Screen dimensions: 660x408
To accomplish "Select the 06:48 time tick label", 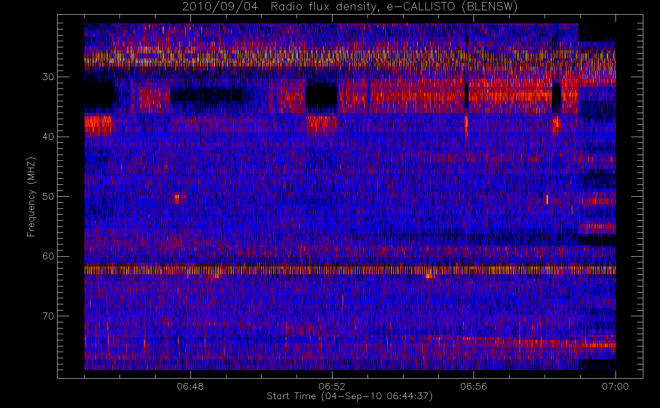I will (190, 386).
